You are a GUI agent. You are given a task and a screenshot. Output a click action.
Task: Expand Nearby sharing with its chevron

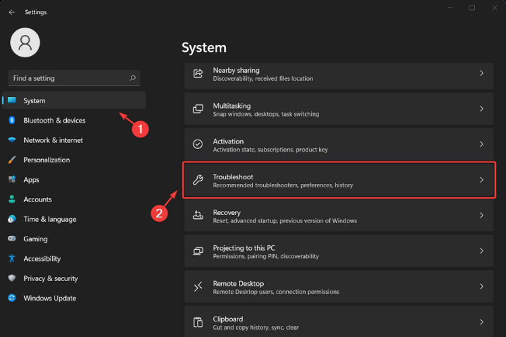[x=482, y=73]
